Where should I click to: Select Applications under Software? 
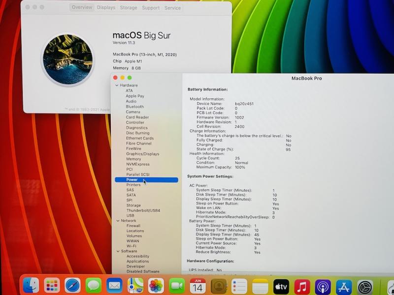coord(138,261)
